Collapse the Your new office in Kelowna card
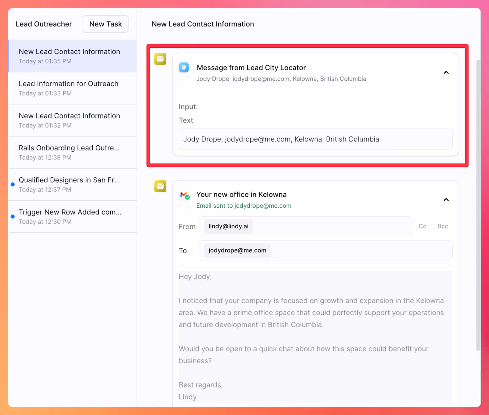This screenshot has width=489, height=415. (x=446, y=200)
